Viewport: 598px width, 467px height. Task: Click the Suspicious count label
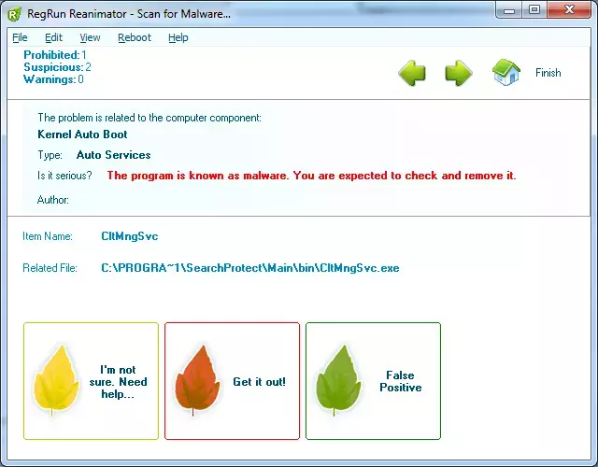pos(57,67)
